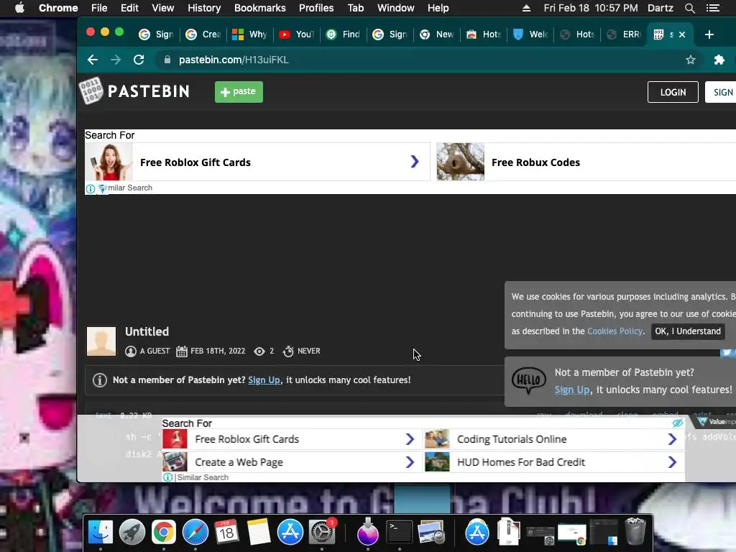736x552 pixels.
Task: Click the Free Robux Codes ad
Action: (x=586, y=162)
